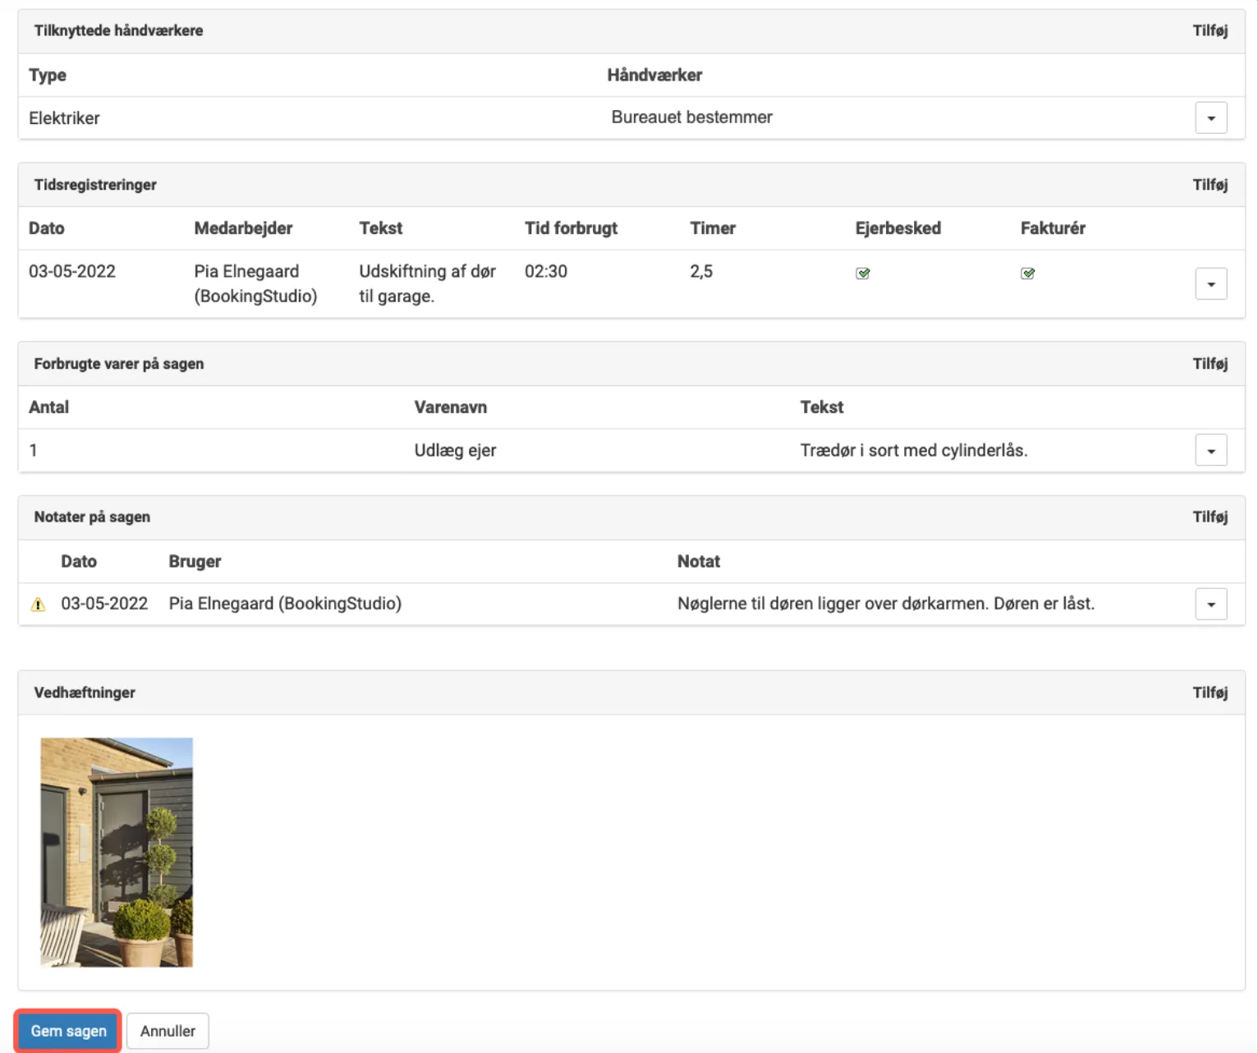Screen dimensions: 1258x1053
Task: Open the dropdown on the key note row
Action: pos(1210,605)
